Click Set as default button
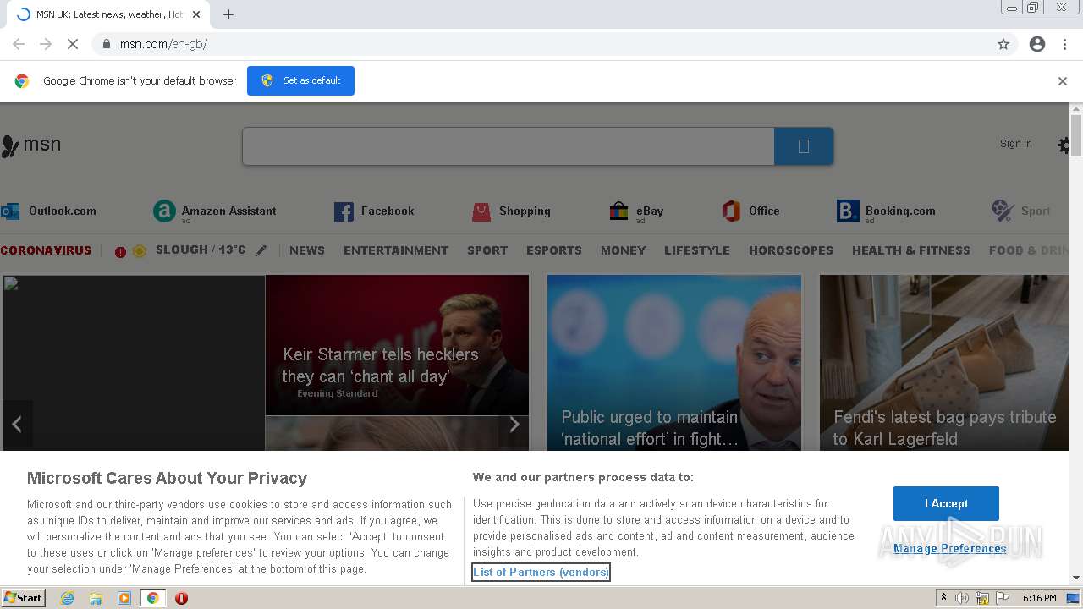This screenshot has height=609, width=1083. click(x=300, y=80)
